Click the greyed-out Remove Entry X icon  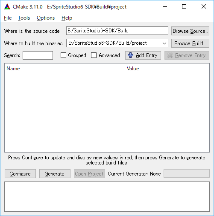pyautogui.click(x=170, y=55)
